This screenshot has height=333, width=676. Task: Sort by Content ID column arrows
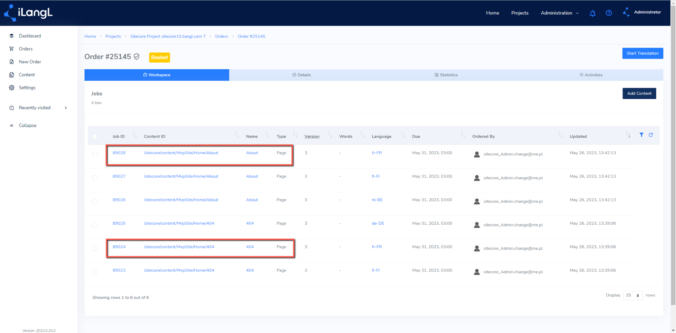[237, 135]
